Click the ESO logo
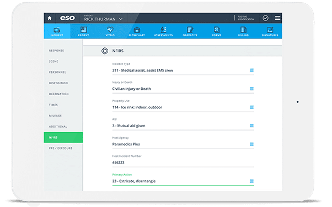Image resolution: width=332 pixels, height=207 pixels. [x=67, y=18]
